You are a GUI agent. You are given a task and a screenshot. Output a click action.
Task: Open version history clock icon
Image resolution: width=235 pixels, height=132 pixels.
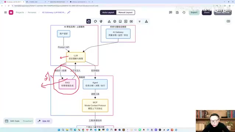click(x=184, y=12)
